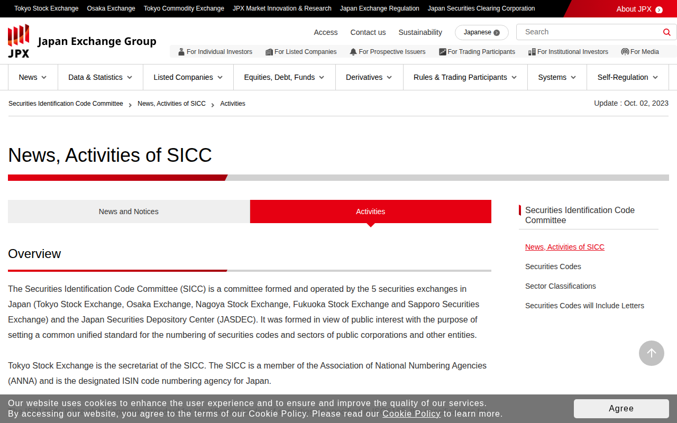
Task: Switch to News and Notices tab
Action: [x=129, y=212]
